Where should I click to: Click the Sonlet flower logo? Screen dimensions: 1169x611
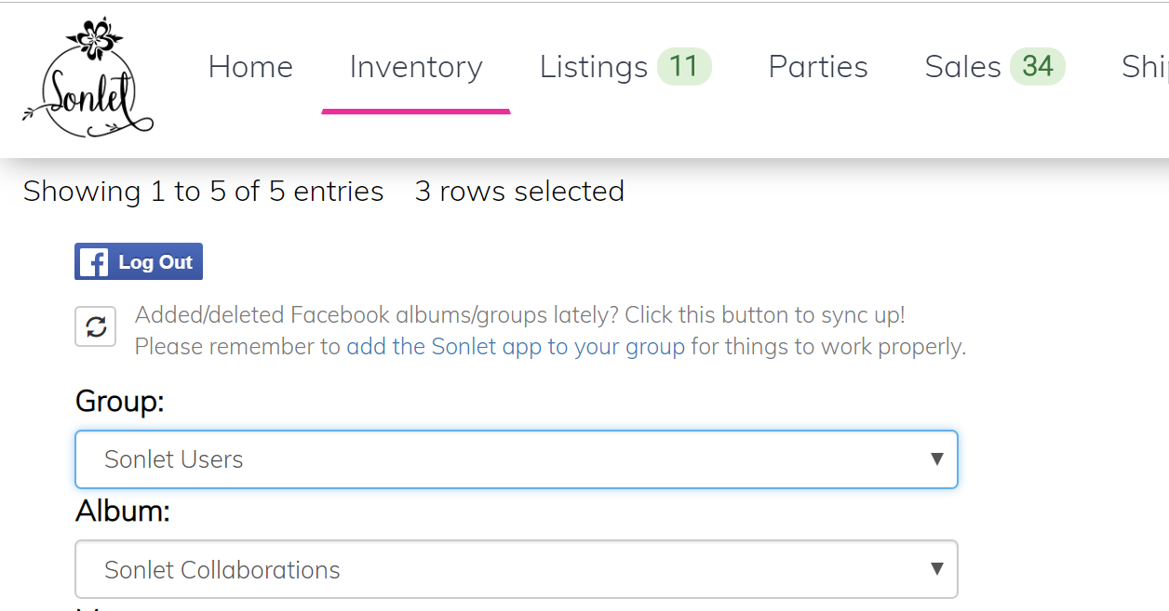(88, 78)
